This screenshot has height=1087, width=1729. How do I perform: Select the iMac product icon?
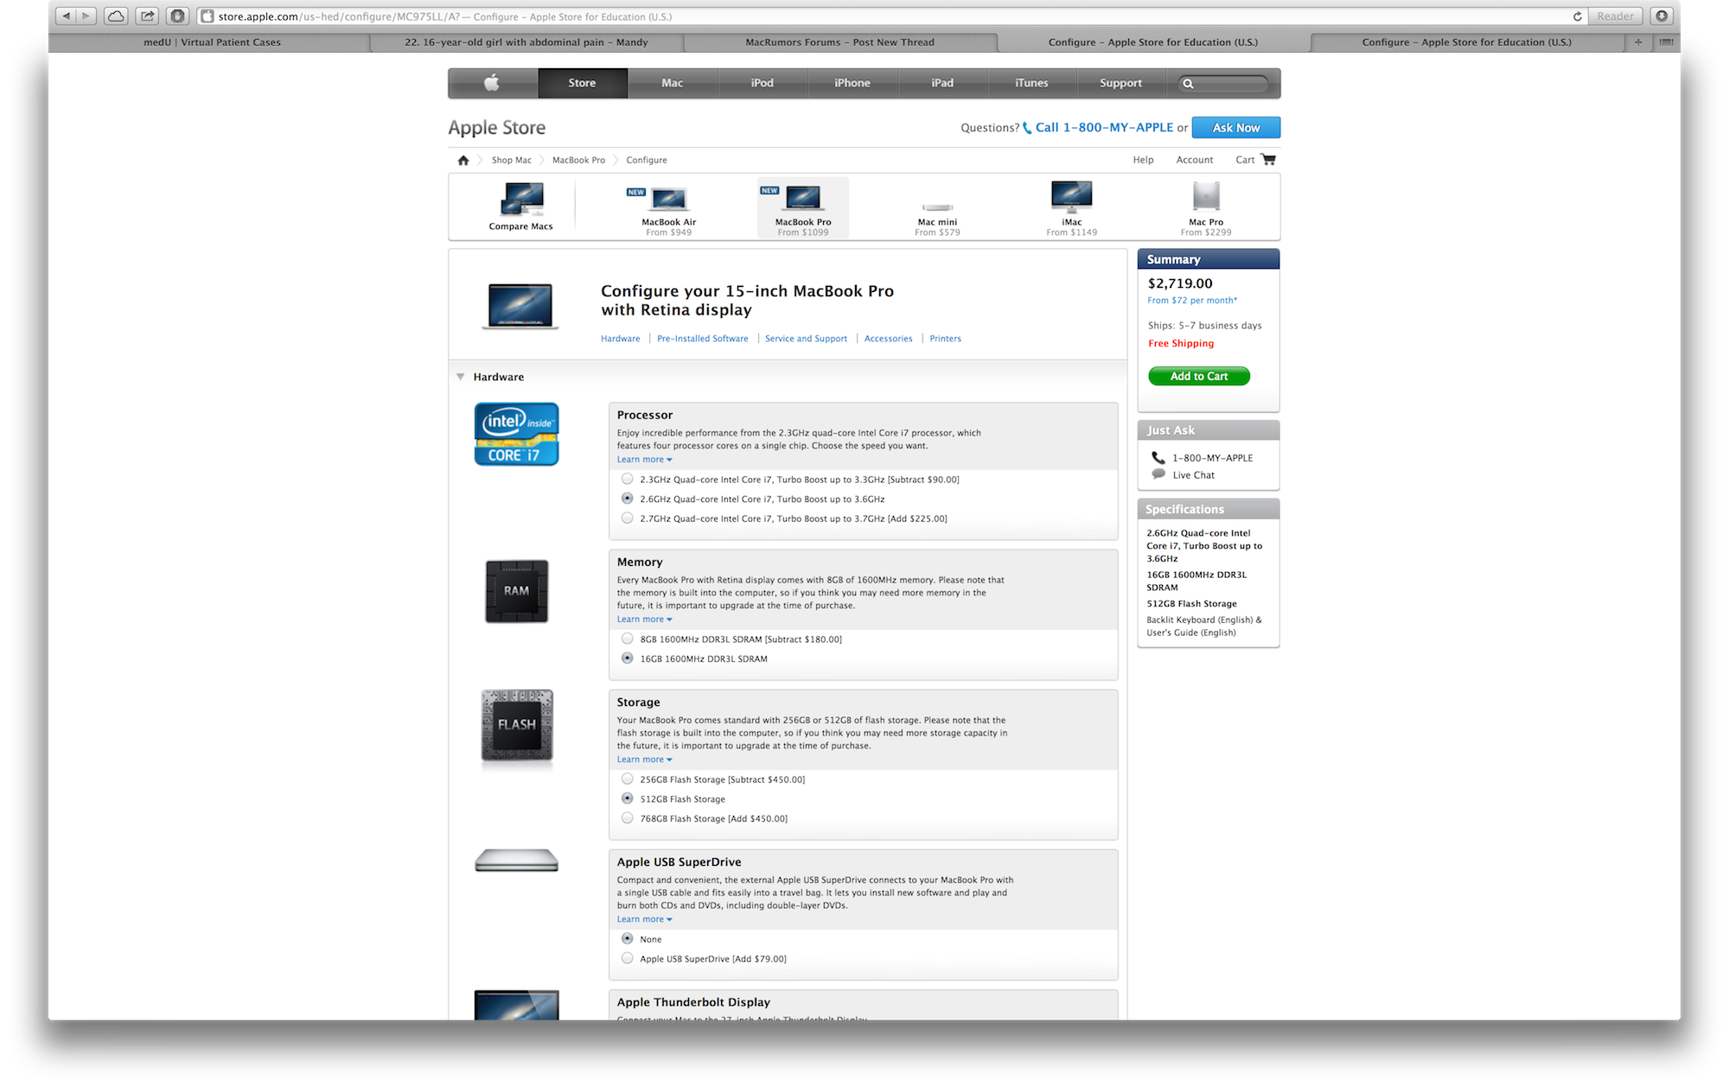point(1072,196)
